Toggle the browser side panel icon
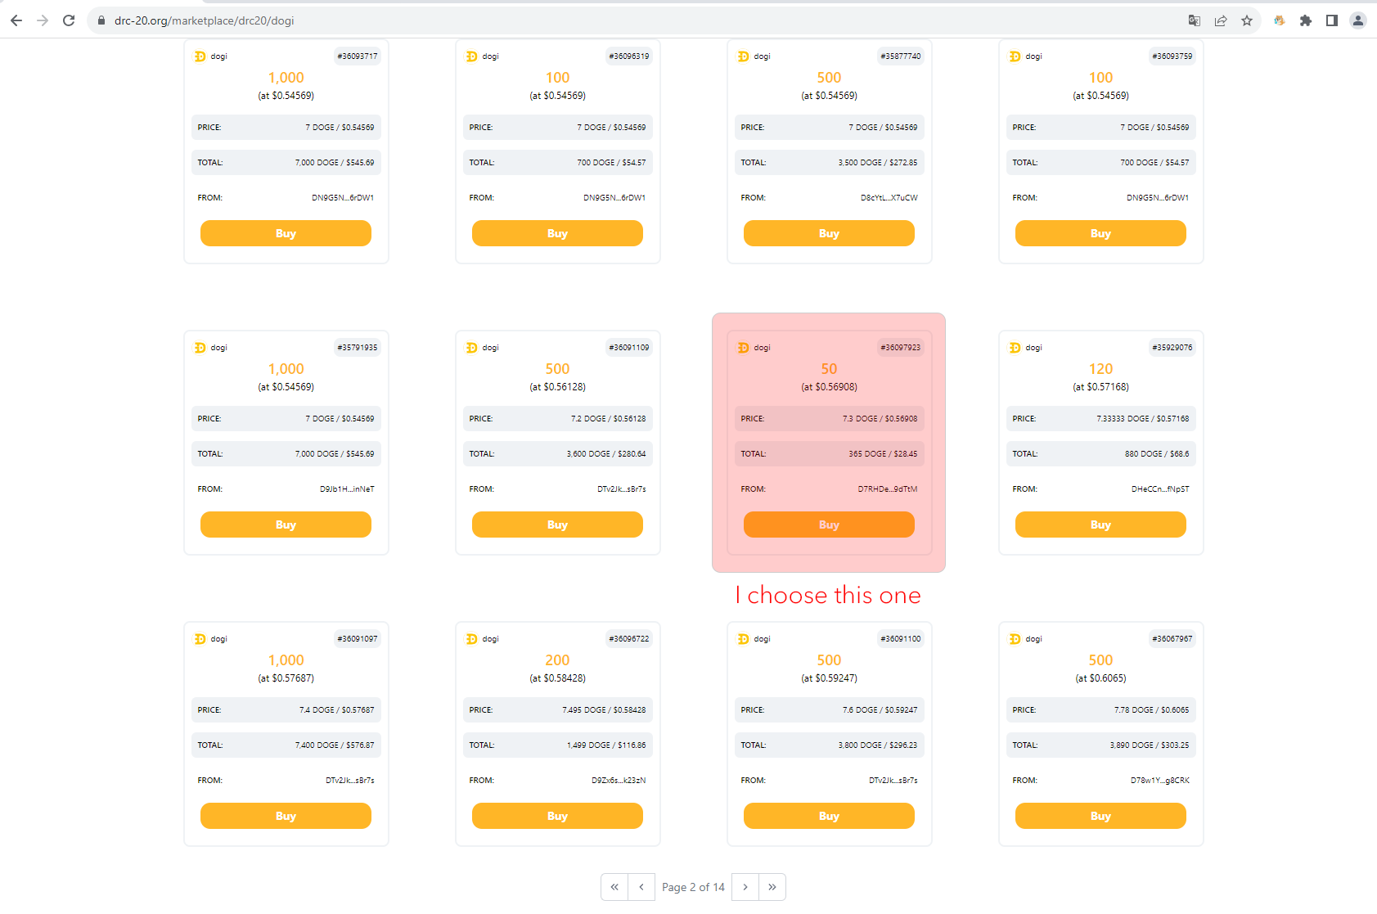Viewport: 1377px width, 914px height. click(1331, 20)
